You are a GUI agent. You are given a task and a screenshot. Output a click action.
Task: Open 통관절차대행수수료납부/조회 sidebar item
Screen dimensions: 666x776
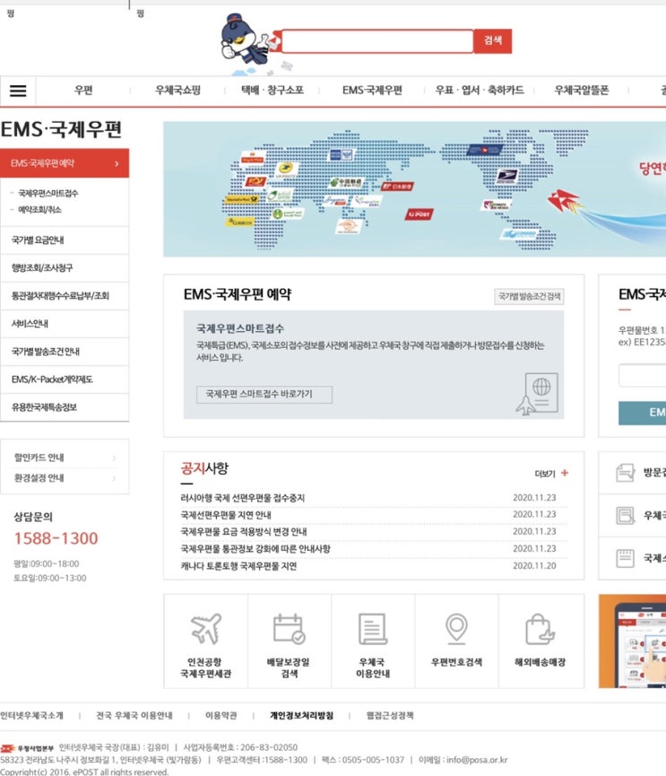click(x=65, y=296)
